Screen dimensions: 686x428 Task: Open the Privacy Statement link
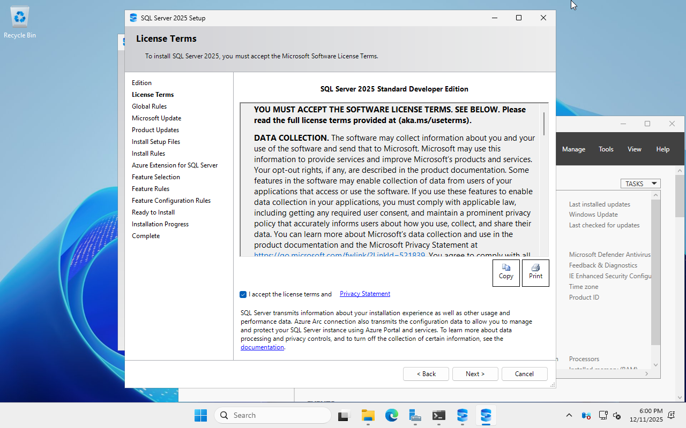point(364,294)
